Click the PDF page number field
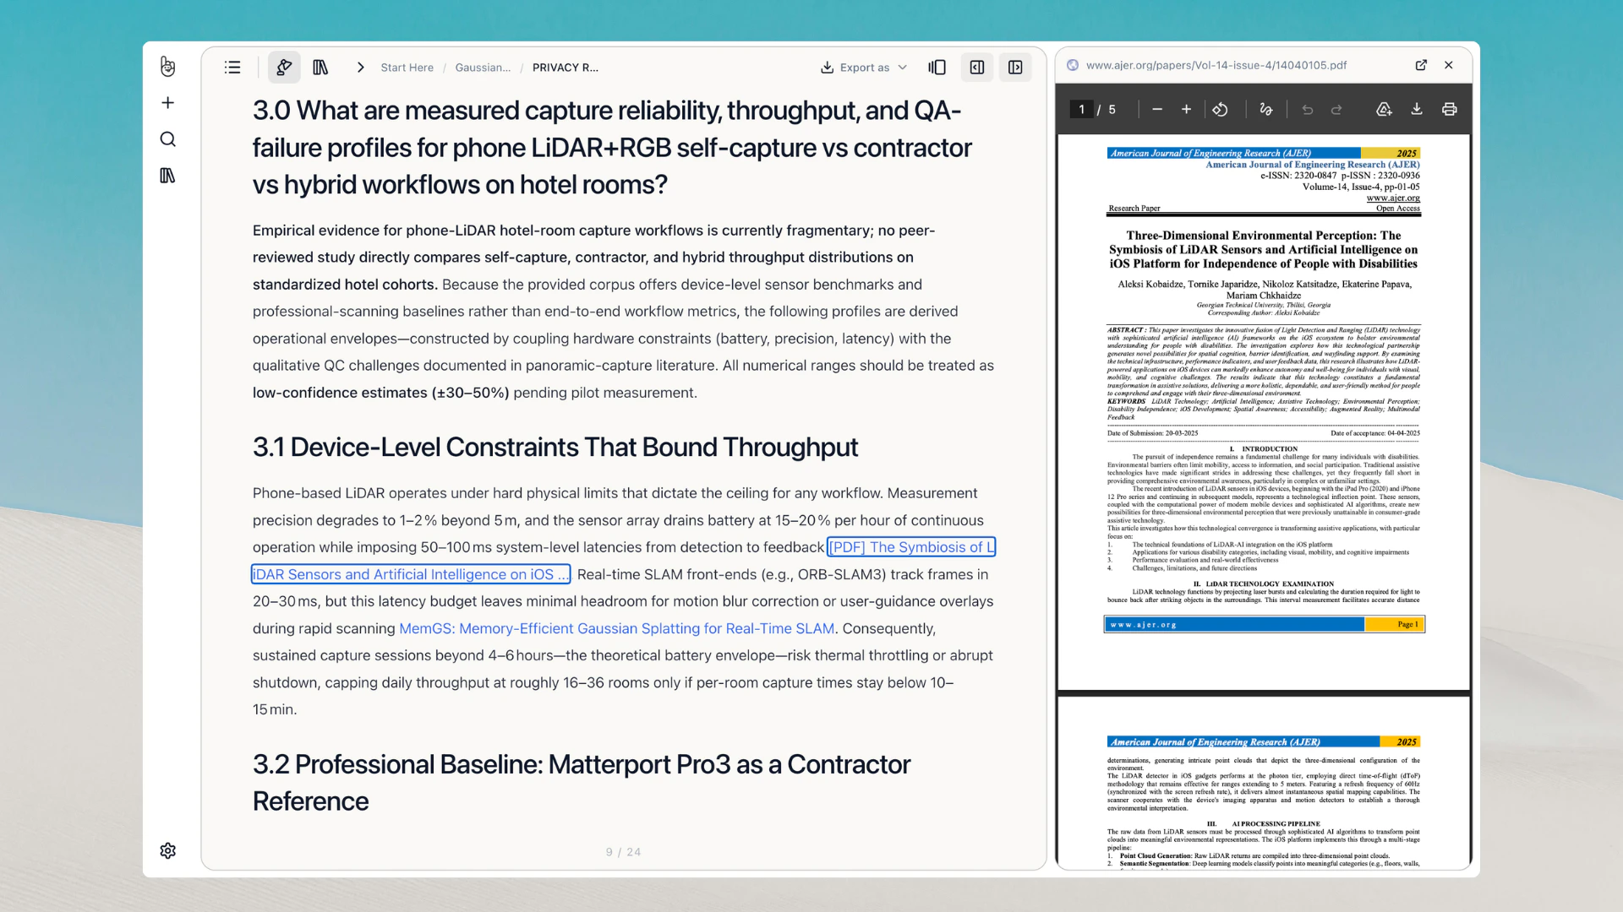The image size is (1623, 912). click(1081, 110)
